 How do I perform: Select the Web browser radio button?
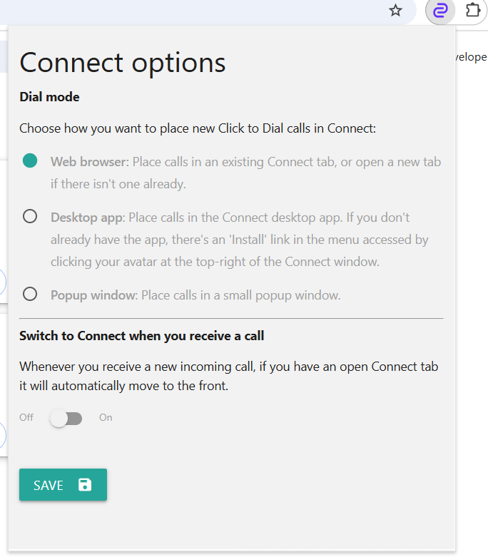click(30, 160)
